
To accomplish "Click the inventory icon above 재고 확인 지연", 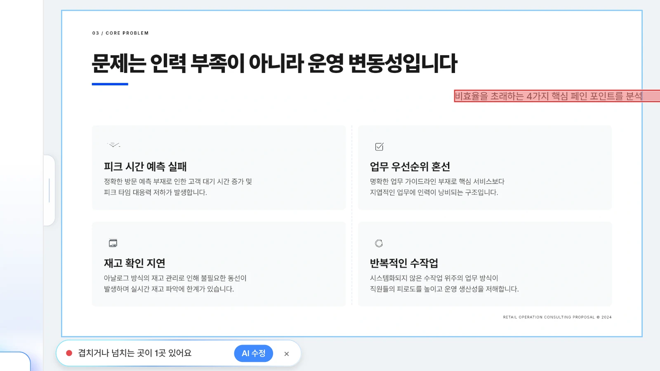I will [113, 243].
